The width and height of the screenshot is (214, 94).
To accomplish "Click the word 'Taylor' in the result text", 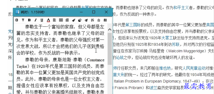I will (x=22, y=67).
